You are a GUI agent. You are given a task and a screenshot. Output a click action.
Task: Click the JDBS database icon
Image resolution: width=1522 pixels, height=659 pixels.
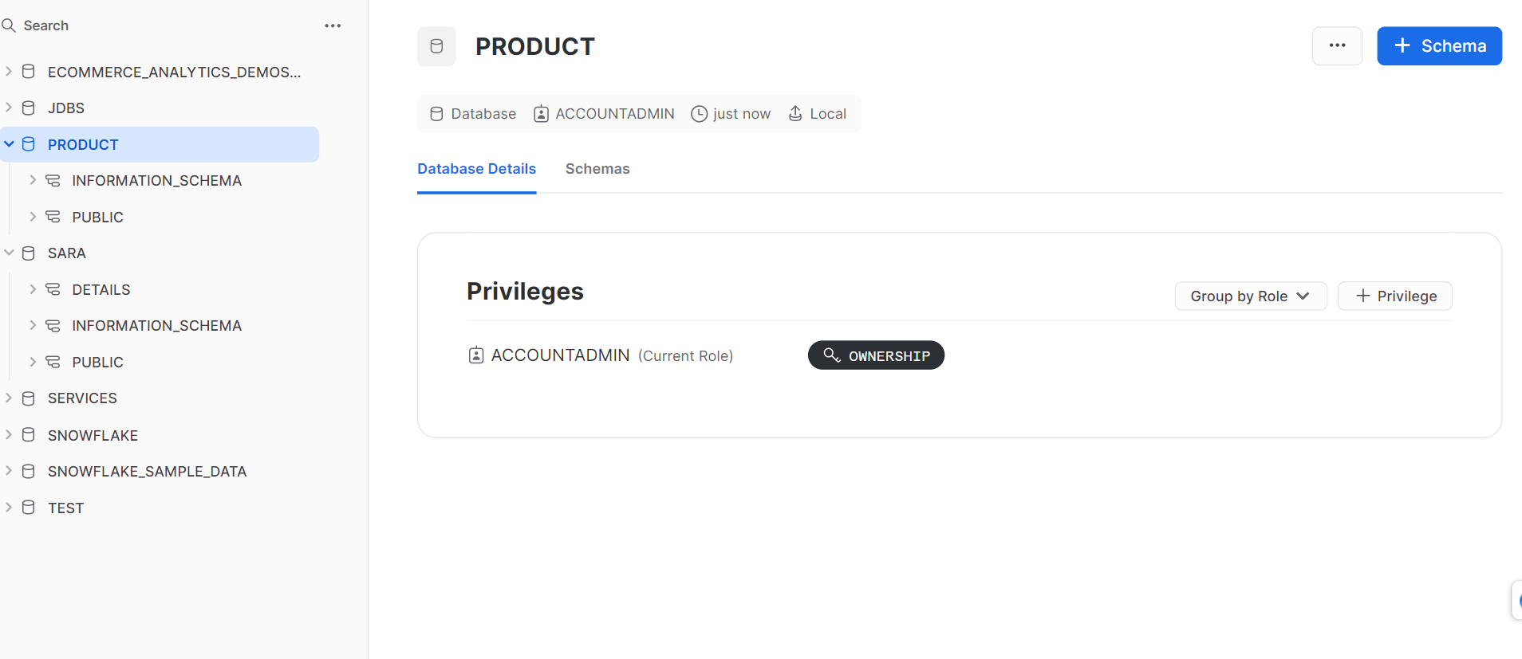pos(29,108)
